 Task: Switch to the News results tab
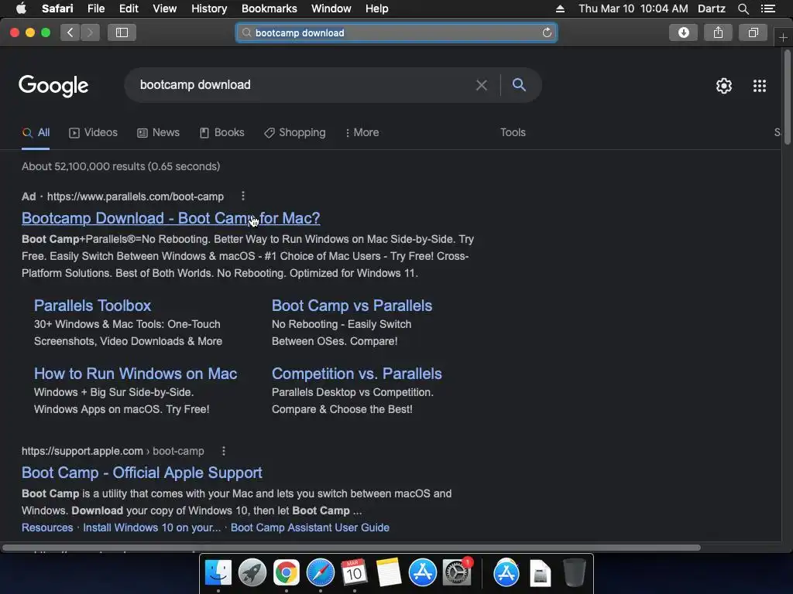tap(158, 133)
